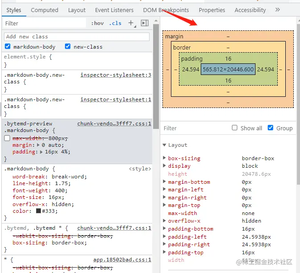
Task: Expand the margin-left computed property
Action: pyautogui.click(x=164, y=189)
